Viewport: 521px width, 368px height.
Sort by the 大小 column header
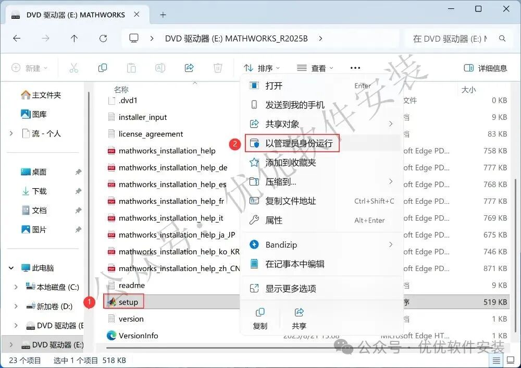[468, 90]
